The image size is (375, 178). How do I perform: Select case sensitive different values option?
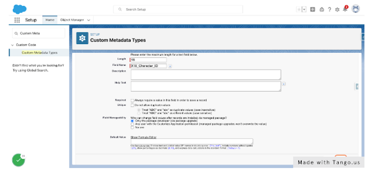[x=139, y=113]
